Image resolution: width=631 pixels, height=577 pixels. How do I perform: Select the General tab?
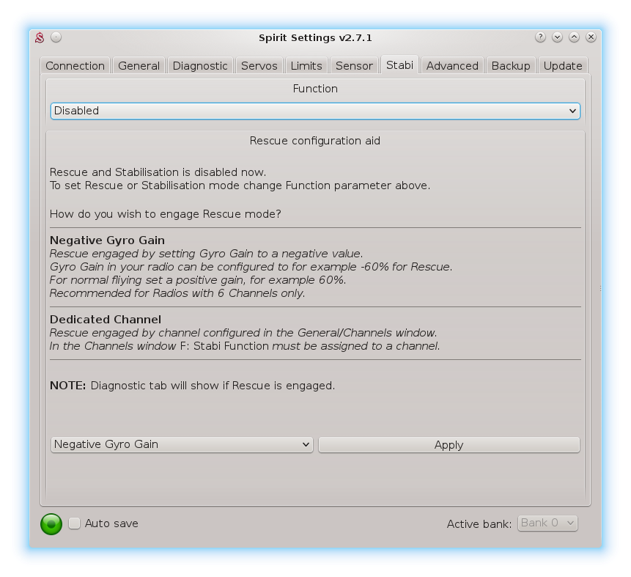click(139, 66)
